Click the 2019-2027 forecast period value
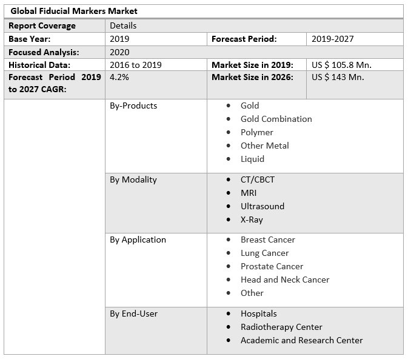The image size is (408, 359). pyautogui.click(x=333, y=39)
